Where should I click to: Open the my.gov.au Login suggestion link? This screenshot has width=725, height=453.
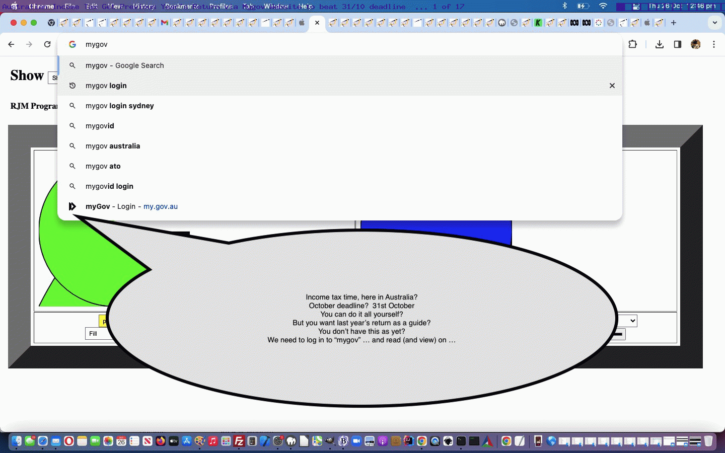coord(340,206)
